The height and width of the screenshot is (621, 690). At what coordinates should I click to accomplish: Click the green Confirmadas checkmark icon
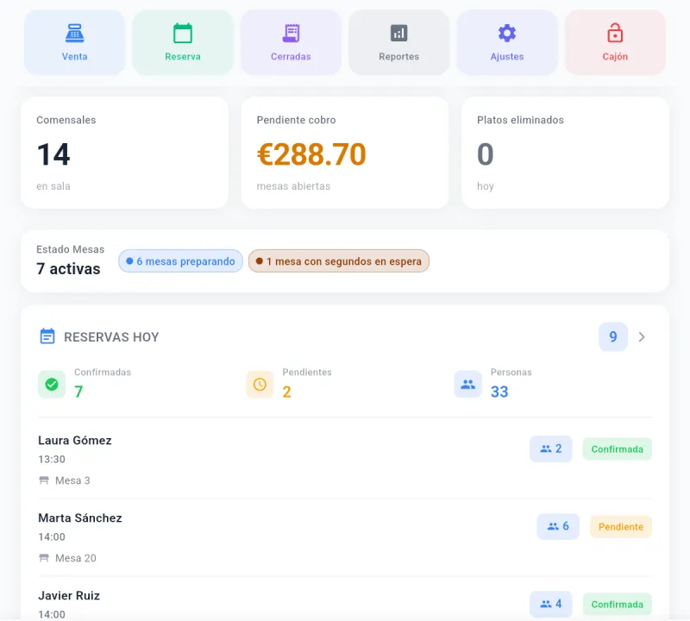click(52, 384)
